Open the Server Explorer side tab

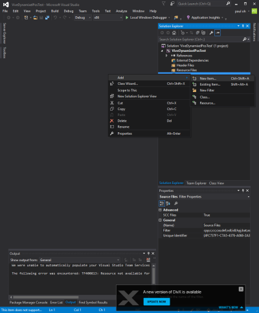[5, 33]
